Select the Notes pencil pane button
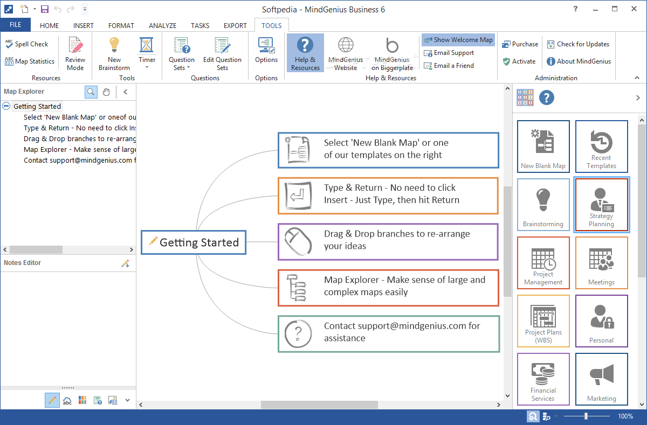647x425 pixels. pos(52,400)
